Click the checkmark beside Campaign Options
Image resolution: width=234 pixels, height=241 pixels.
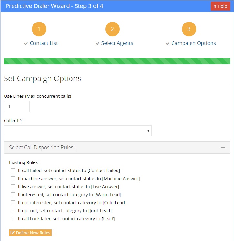tap(168, 44)
